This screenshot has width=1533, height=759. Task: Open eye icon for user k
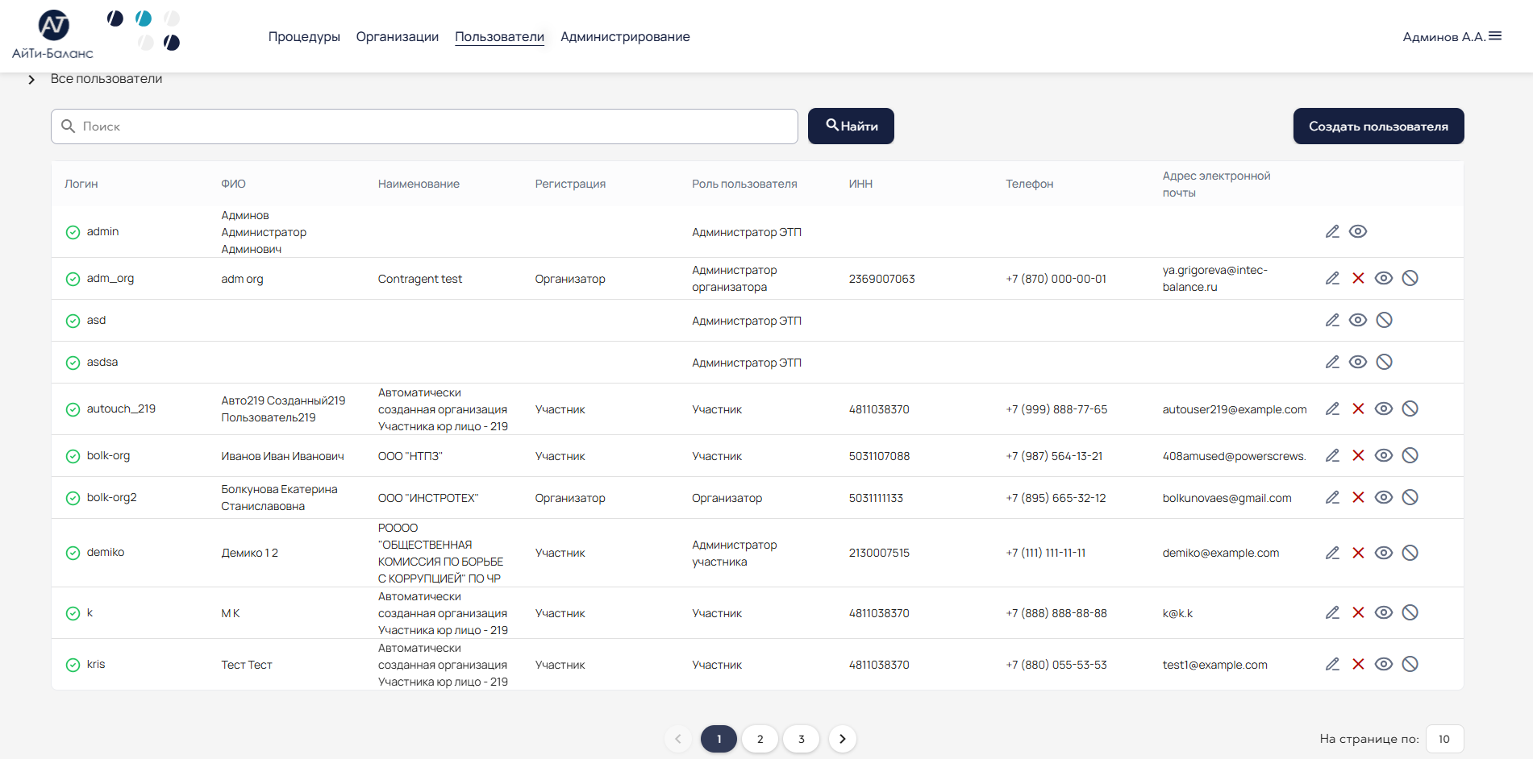(1385, 612)
